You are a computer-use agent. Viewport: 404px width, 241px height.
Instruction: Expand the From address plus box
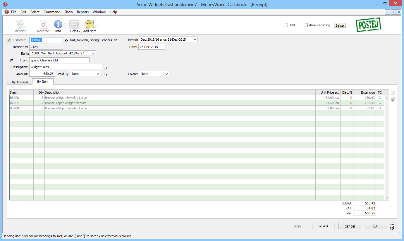point(12,61)
